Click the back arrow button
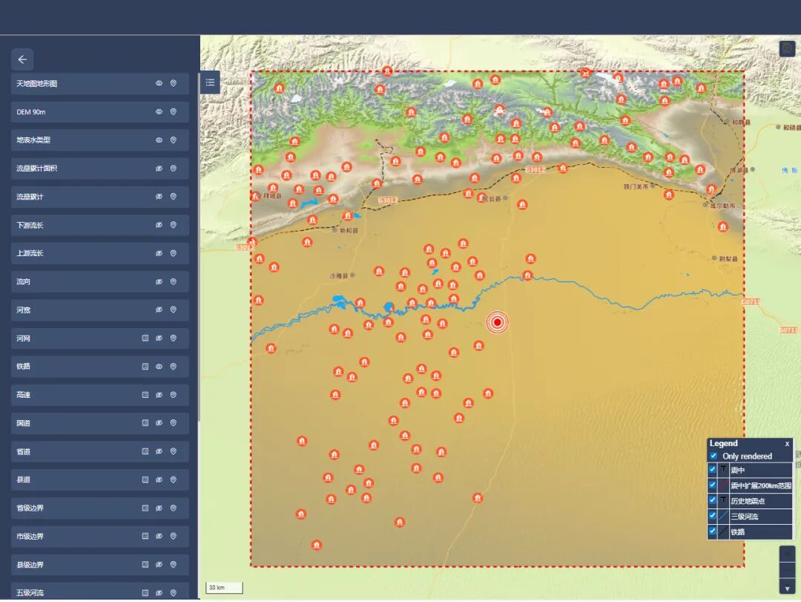 (x=22, y=59)
